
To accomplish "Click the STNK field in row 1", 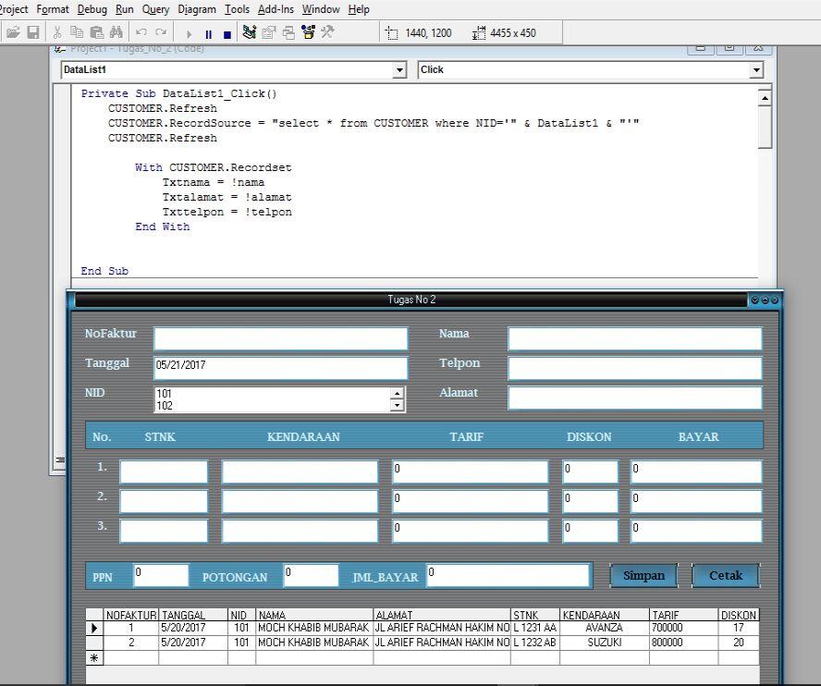I will click(164, 472).
